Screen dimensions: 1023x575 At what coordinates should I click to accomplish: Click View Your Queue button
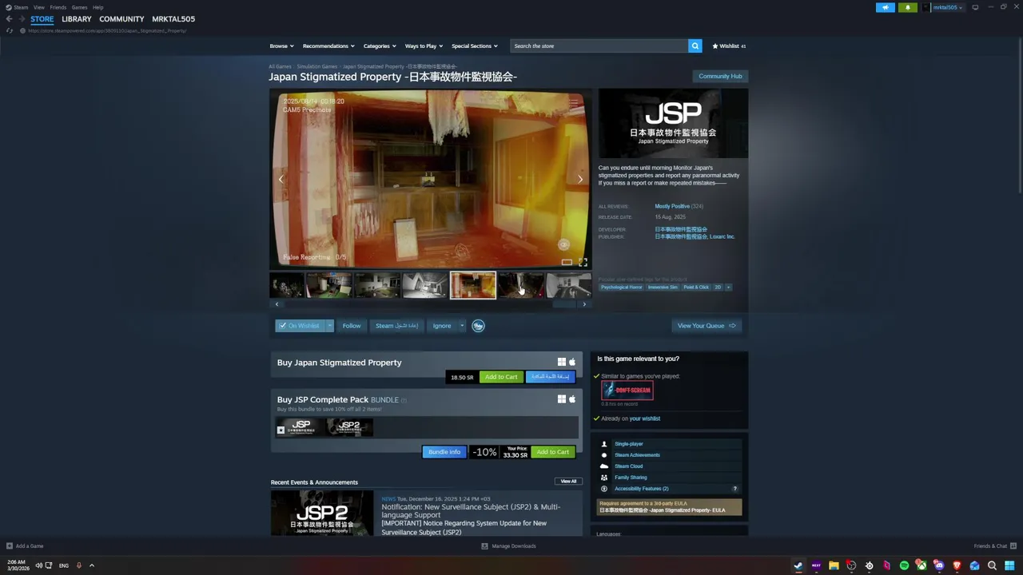coord(707,326)
